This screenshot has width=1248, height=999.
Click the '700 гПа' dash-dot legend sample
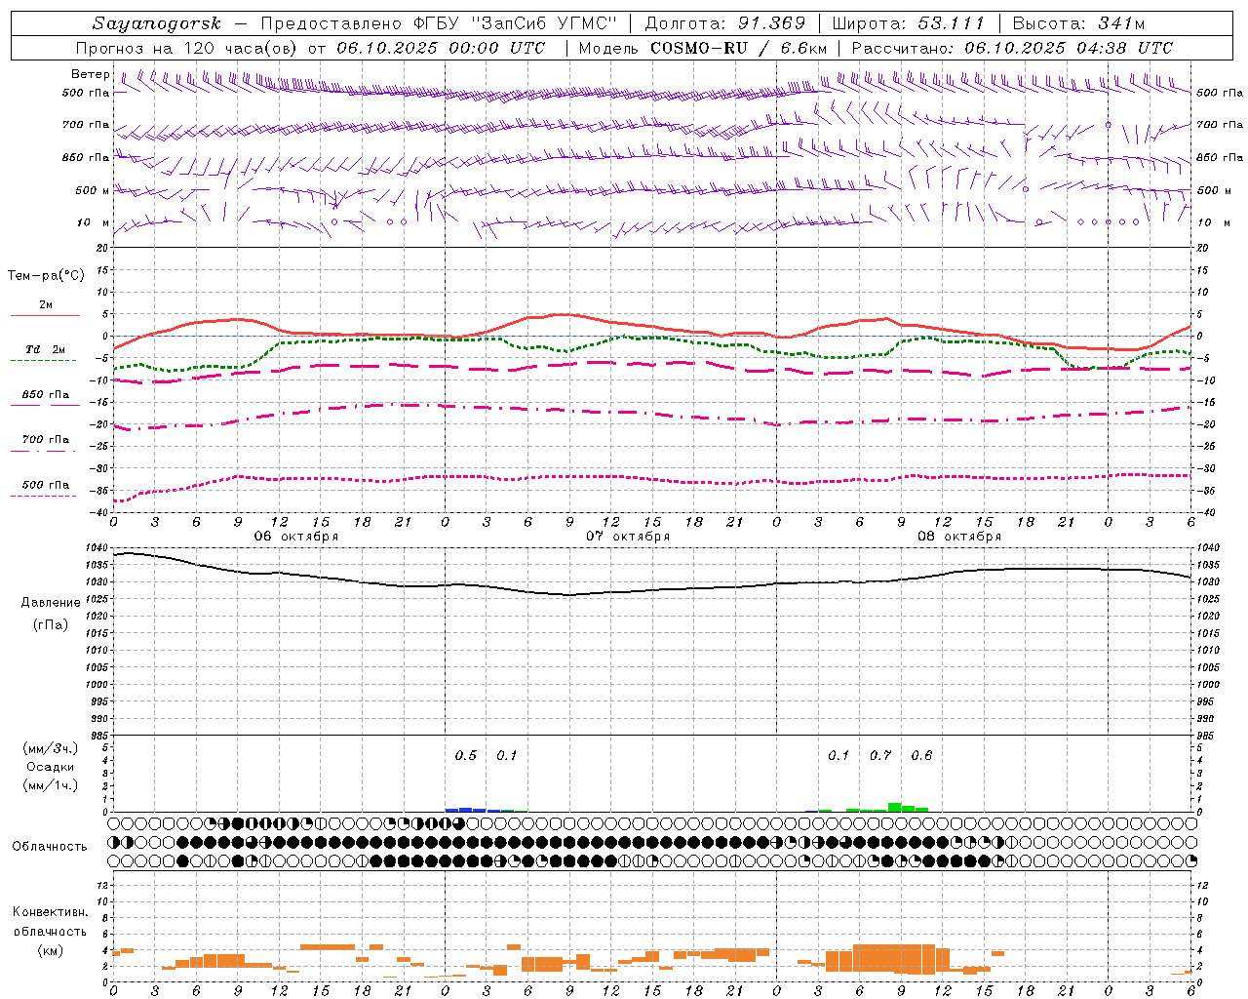43,451
